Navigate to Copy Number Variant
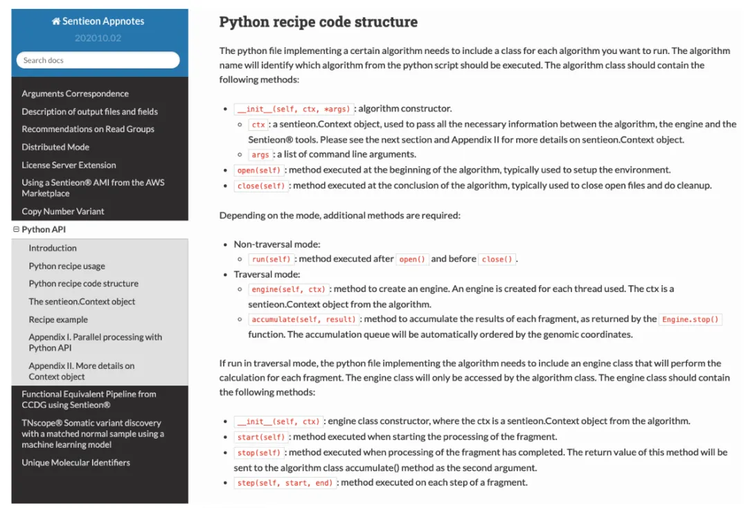 click(x=63, y=211)
